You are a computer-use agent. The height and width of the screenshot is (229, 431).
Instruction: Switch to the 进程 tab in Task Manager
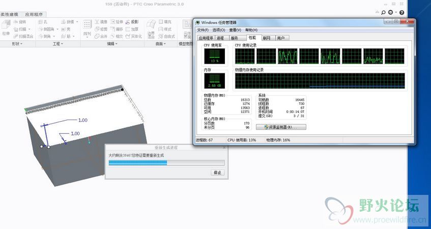click(220, 38)
